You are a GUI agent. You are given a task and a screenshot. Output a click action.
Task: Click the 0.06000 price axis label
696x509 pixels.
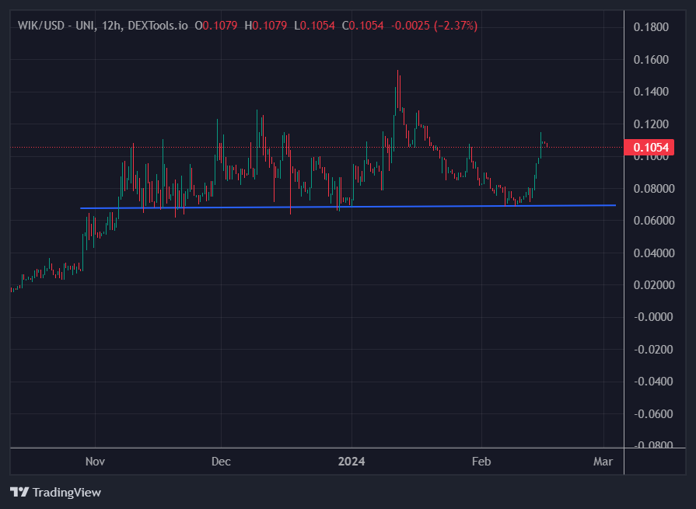[654, 221]
